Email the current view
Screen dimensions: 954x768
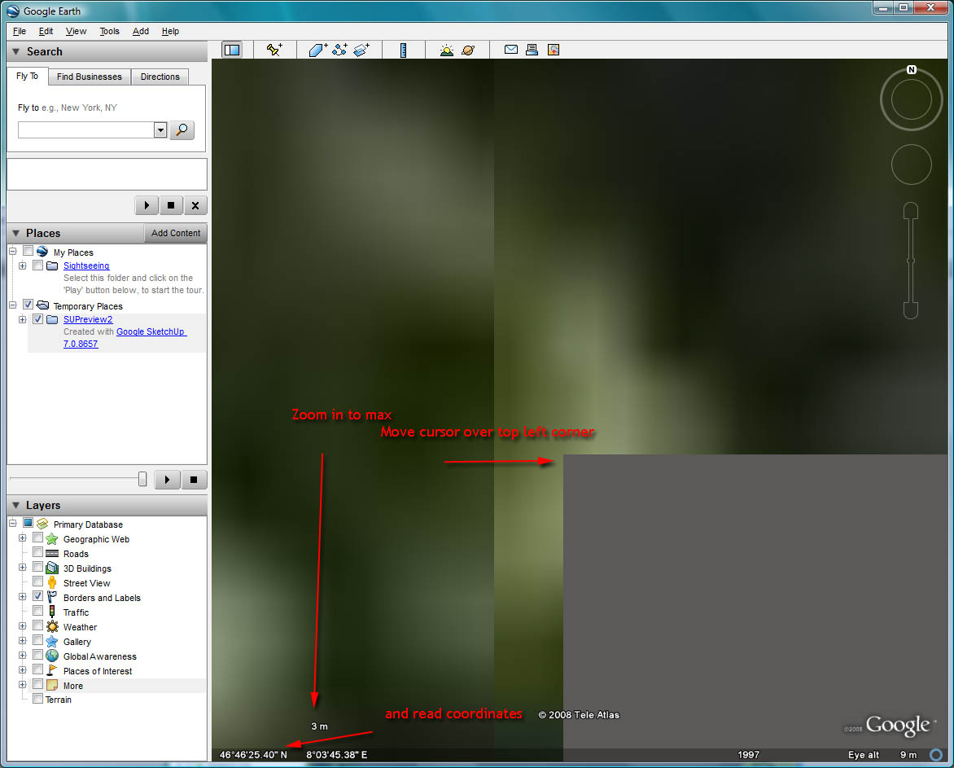[511, 50]
